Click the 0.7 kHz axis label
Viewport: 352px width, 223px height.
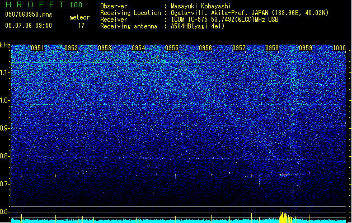click(x=4, y=184)
